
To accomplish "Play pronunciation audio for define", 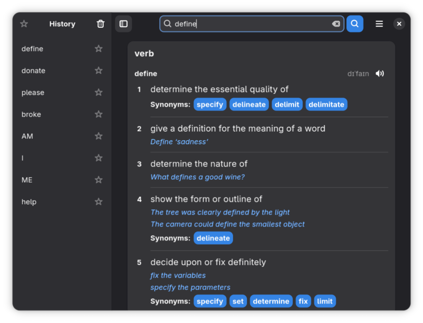I will [380, 73].
